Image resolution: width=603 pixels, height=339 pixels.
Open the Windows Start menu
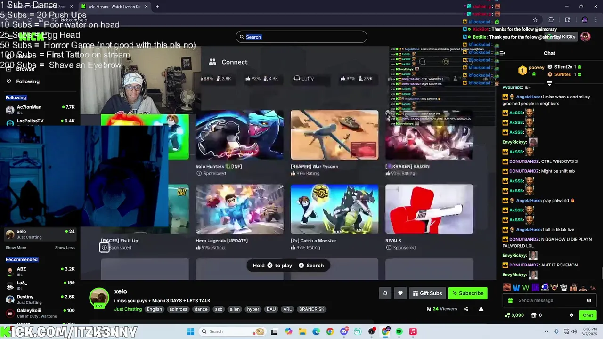coord(190,331)
